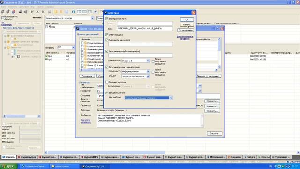300x169 pixels.
Task: Enable the "Ведение журнала" checkbox
Action: [x=107, y=82]
